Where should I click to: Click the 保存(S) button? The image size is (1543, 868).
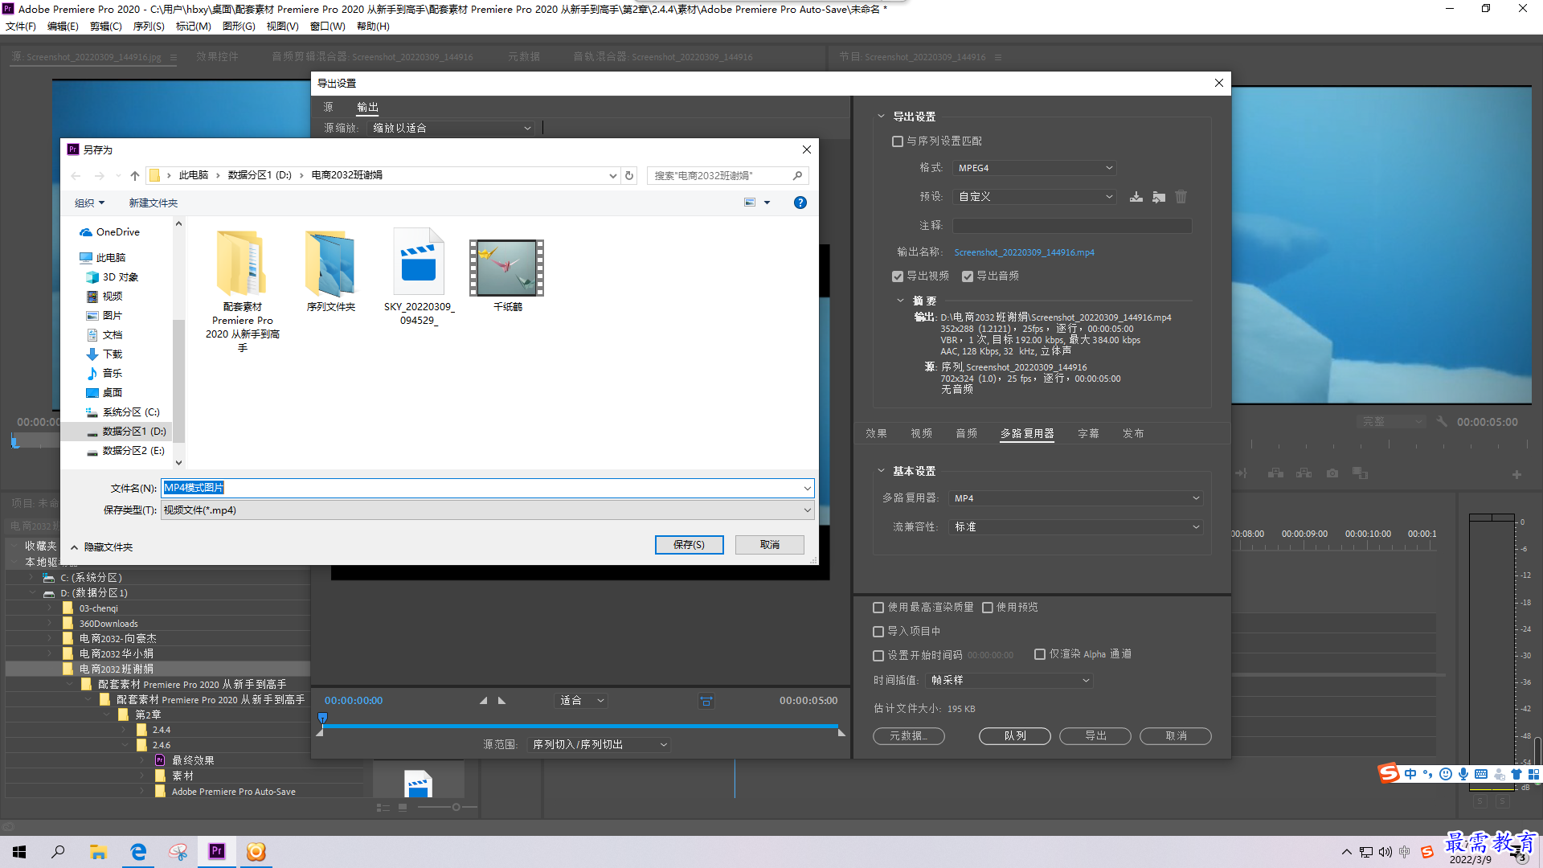(689, 545)
